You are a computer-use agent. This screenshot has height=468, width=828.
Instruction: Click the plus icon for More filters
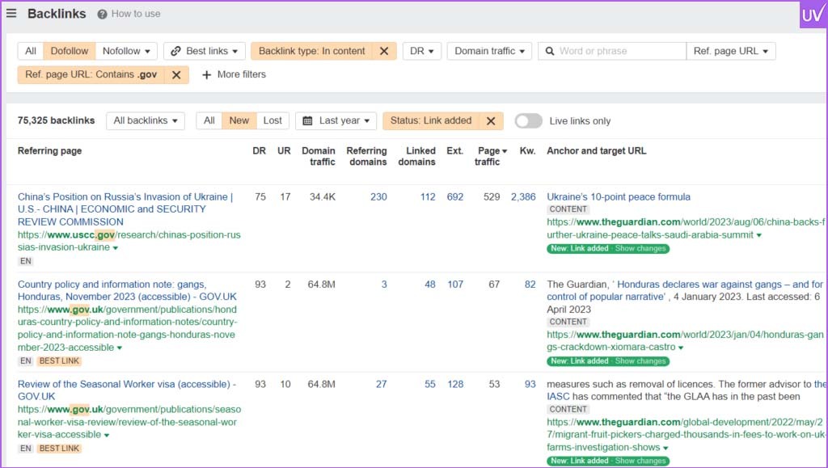tap(206, 75)
